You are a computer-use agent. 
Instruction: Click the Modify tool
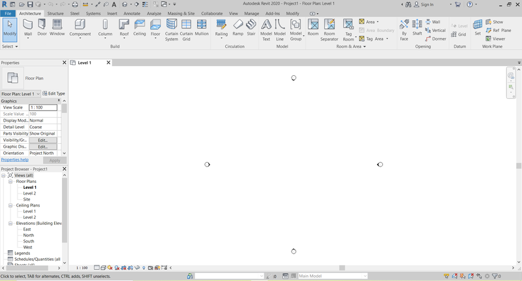pyautogui.click(x=10, y=29)
